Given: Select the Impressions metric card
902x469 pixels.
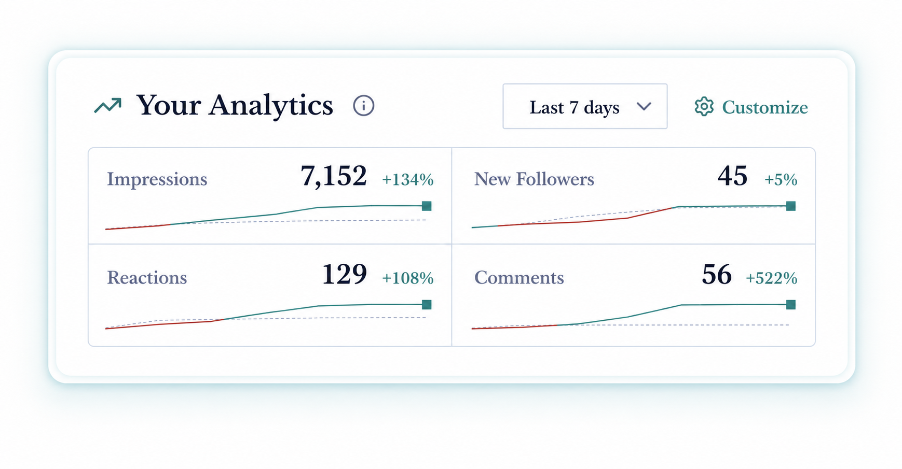Looking at the screenshot, I should 270,196.
